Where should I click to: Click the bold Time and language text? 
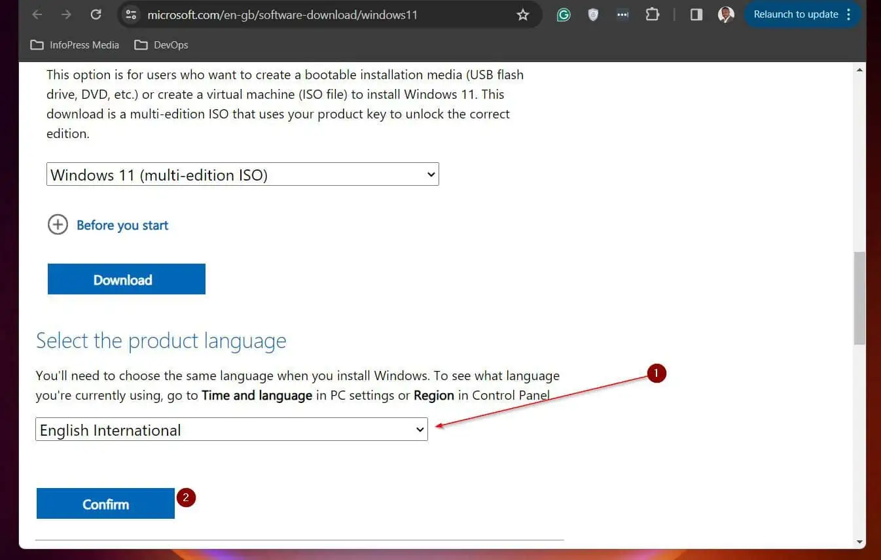(x=257, y=395)
